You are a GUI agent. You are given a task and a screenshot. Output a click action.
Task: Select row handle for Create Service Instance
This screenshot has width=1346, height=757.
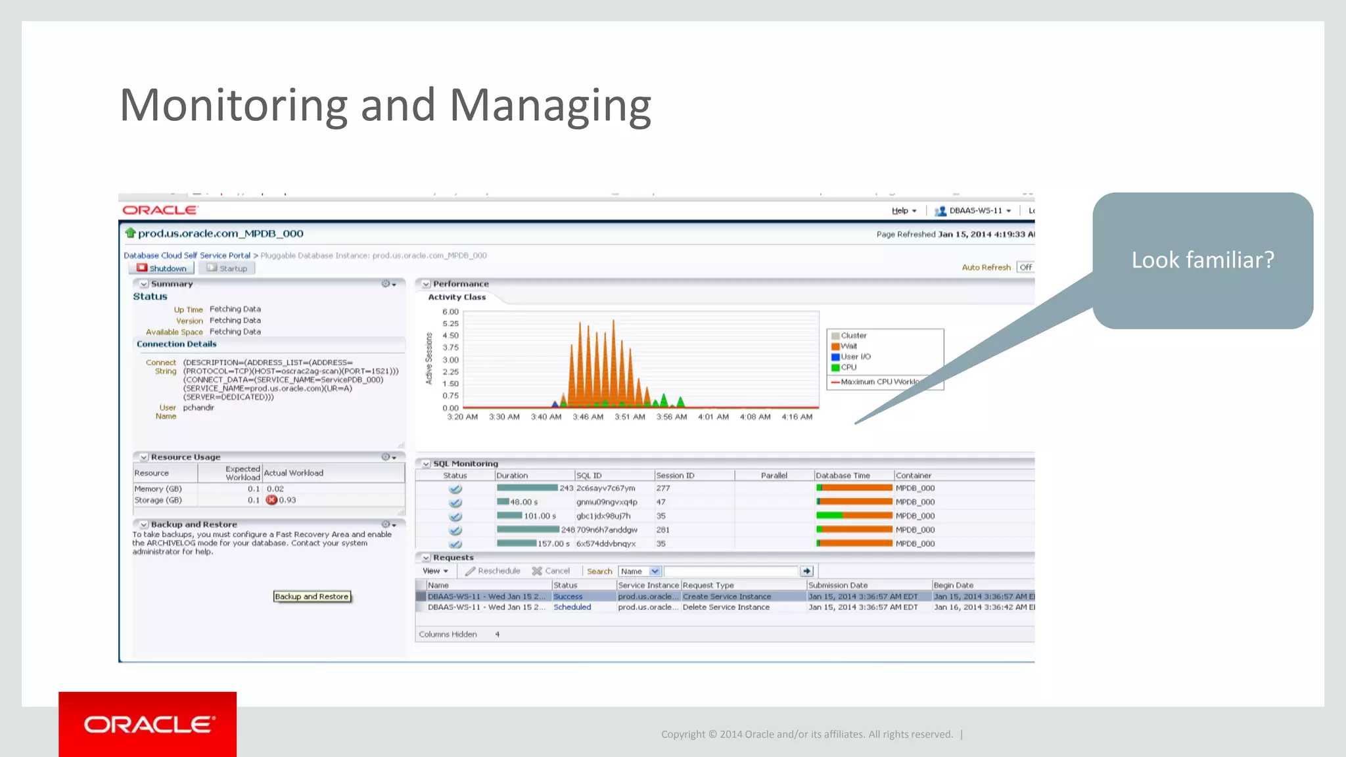tap(421, 597)
